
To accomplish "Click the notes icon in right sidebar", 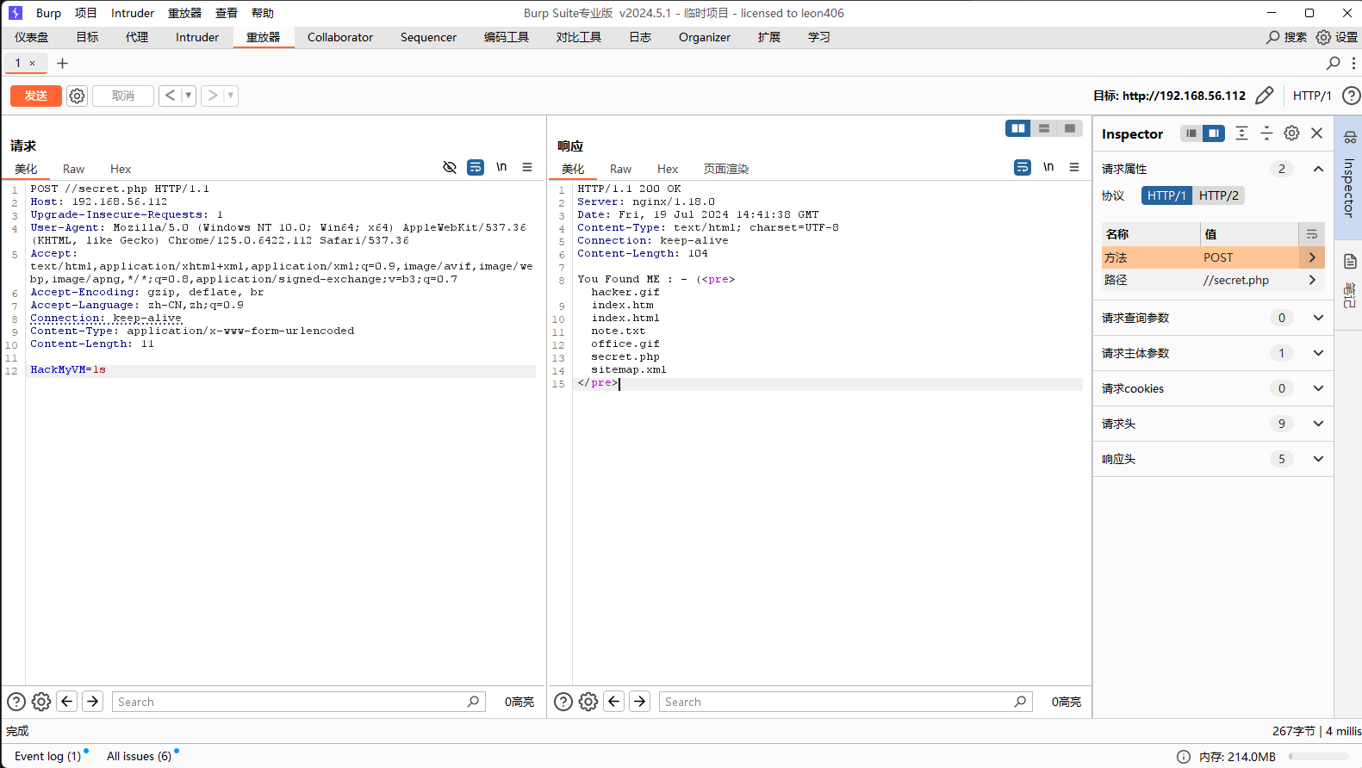I will coord(1349,262).
